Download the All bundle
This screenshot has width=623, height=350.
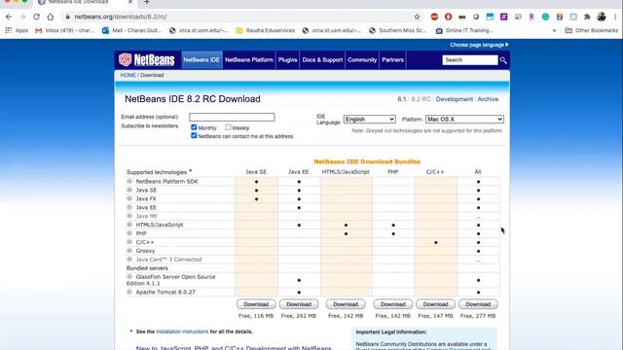[x=478, y=304]
